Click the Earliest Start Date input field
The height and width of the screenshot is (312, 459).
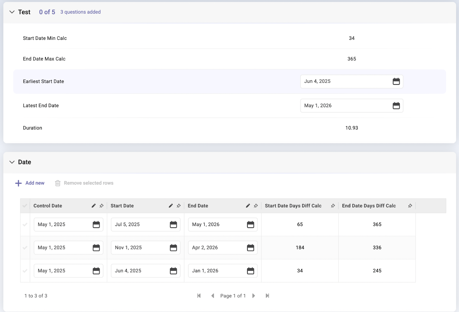(x=352, y=81)
